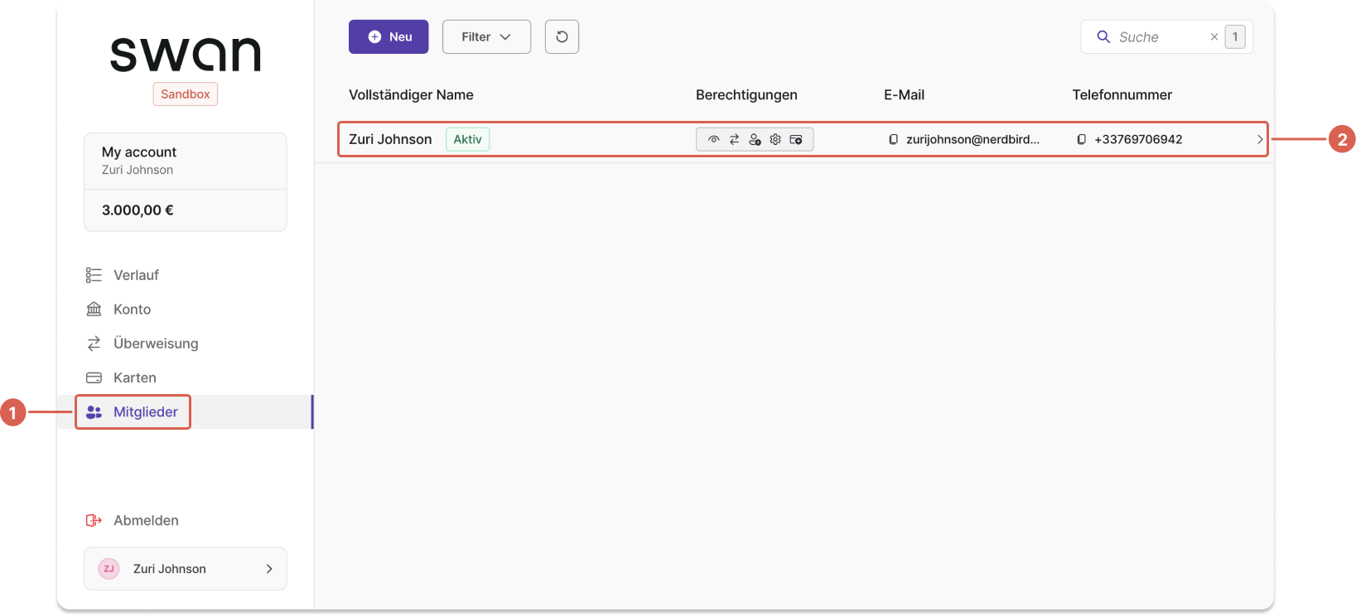Click the zurijohnson@nerdbird... email cell
The height and width of the screenshot is (616, 1356).
point(972,139)
